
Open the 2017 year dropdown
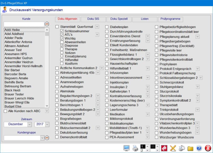(x=47, y=124)
